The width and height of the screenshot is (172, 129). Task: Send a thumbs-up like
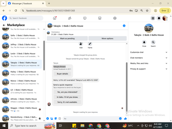125,118
